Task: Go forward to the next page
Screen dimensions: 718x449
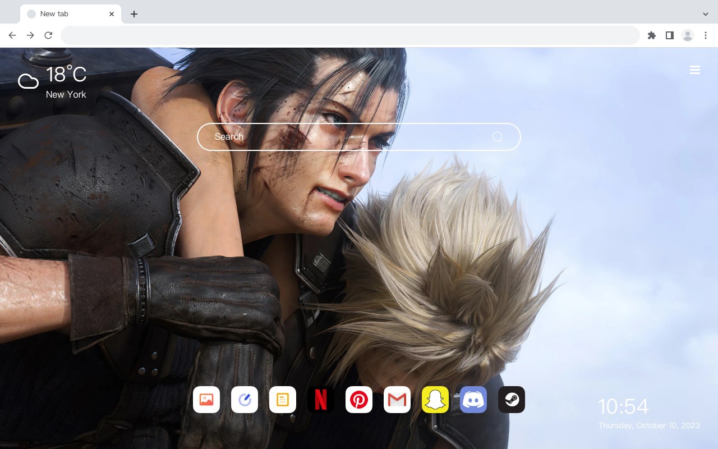Action: coord(30,35)
